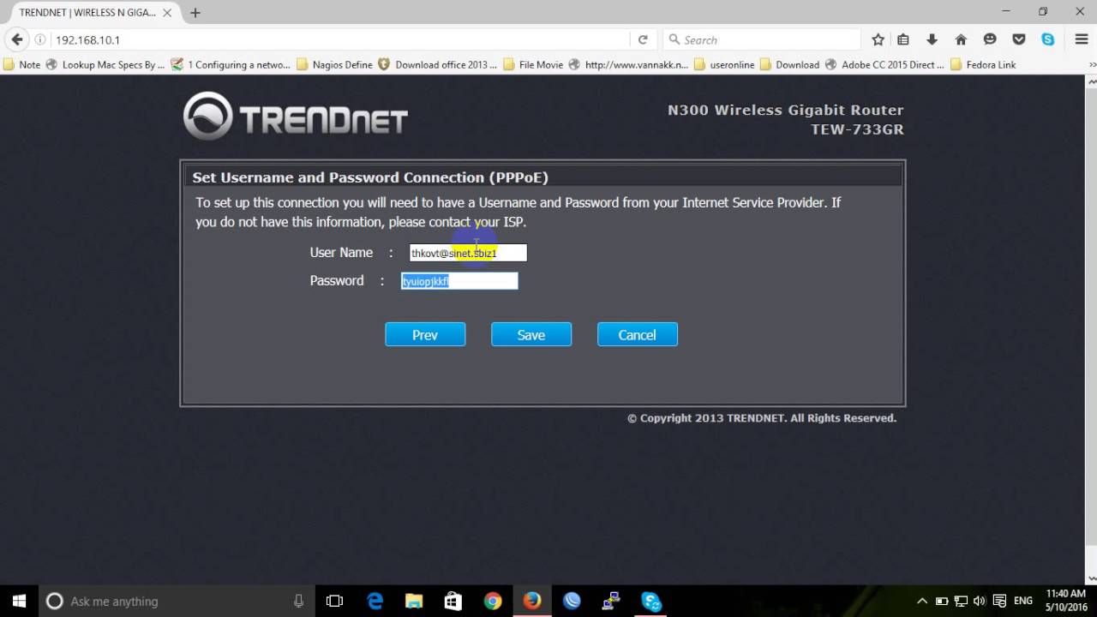Show site information icon in address bar
Image resolution: width=1097 pixels, height=617 pixels.
(40, 39)
